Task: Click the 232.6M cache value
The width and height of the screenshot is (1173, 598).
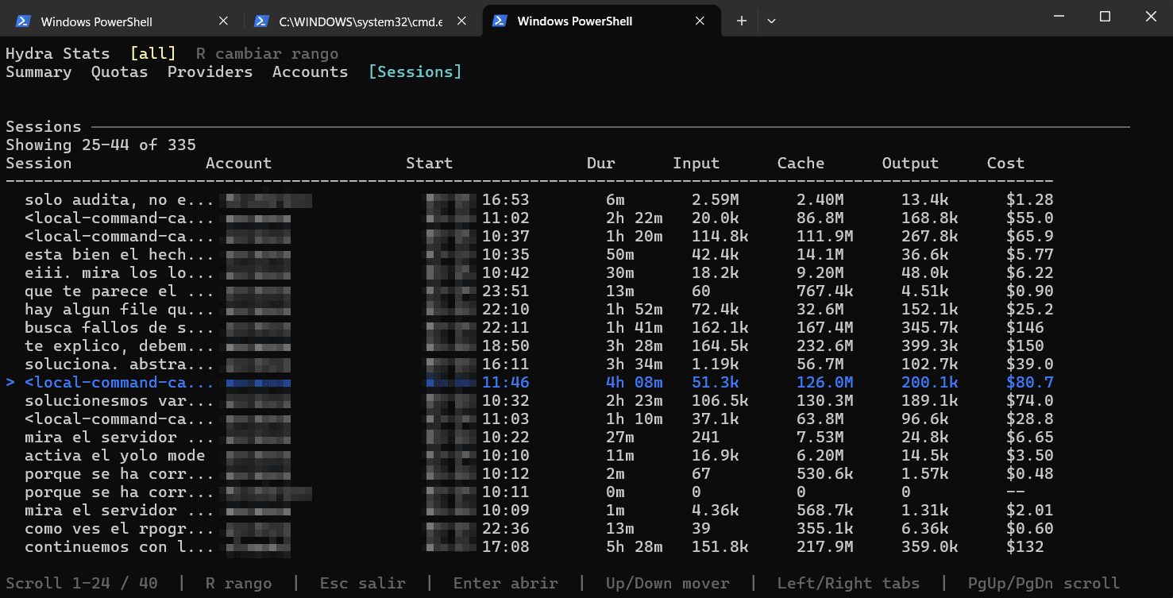Action: 824,345
